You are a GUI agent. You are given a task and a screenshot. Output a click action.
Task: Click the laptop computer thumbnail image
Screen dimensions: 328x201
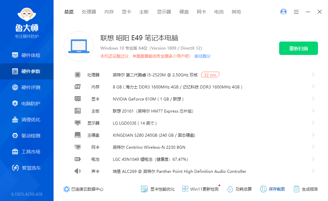tap(79, 46)
